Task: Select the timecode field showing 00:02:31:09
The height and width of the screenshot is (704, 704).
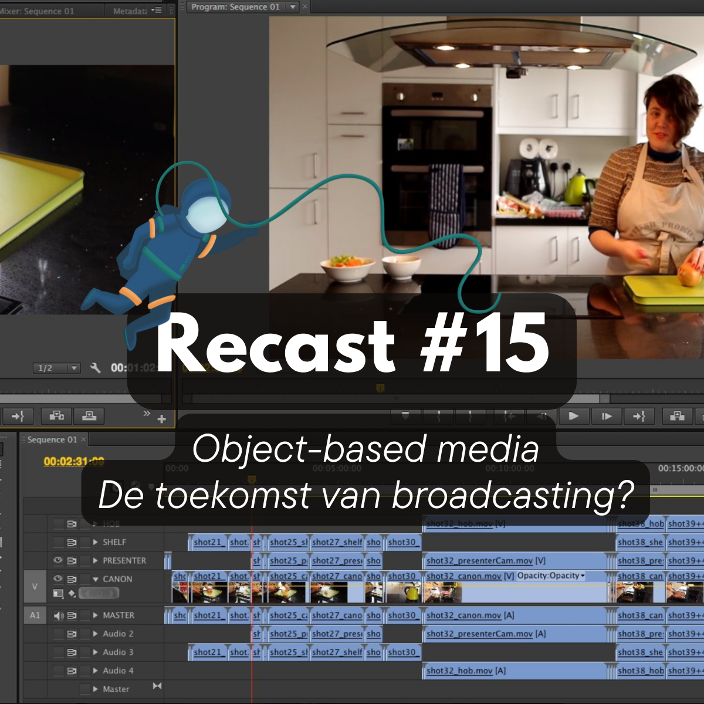Action: coord(73,462)
